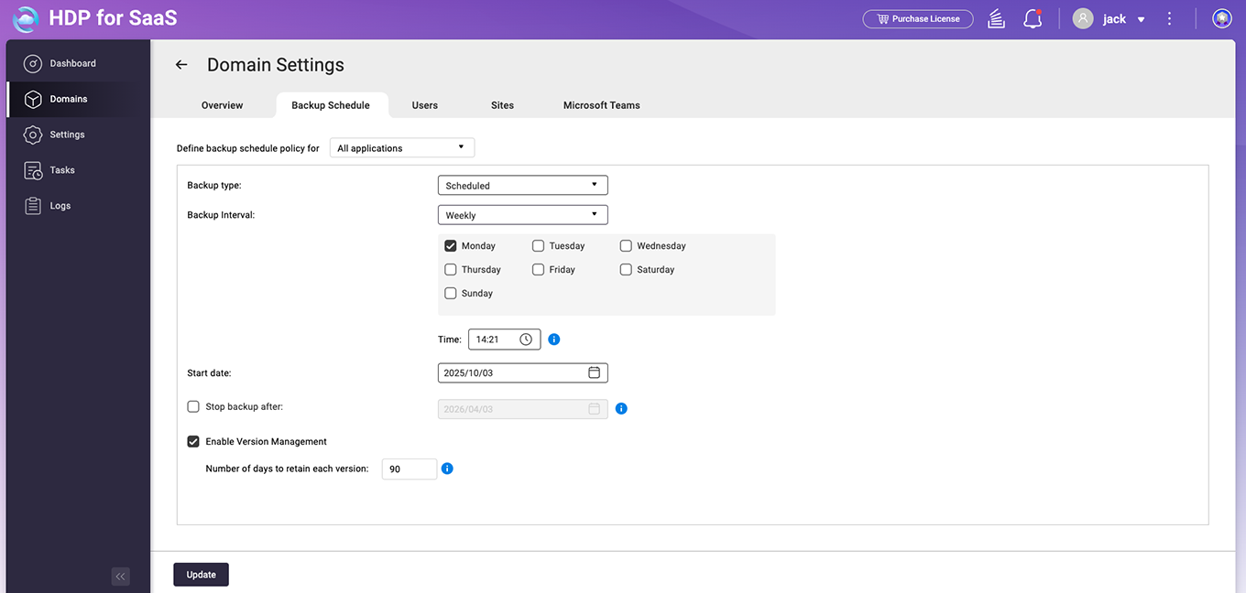The width and height of the screenshot is (1246, 593).
Task: Click info icon beside retention days field
Action: tap(447, 469)
